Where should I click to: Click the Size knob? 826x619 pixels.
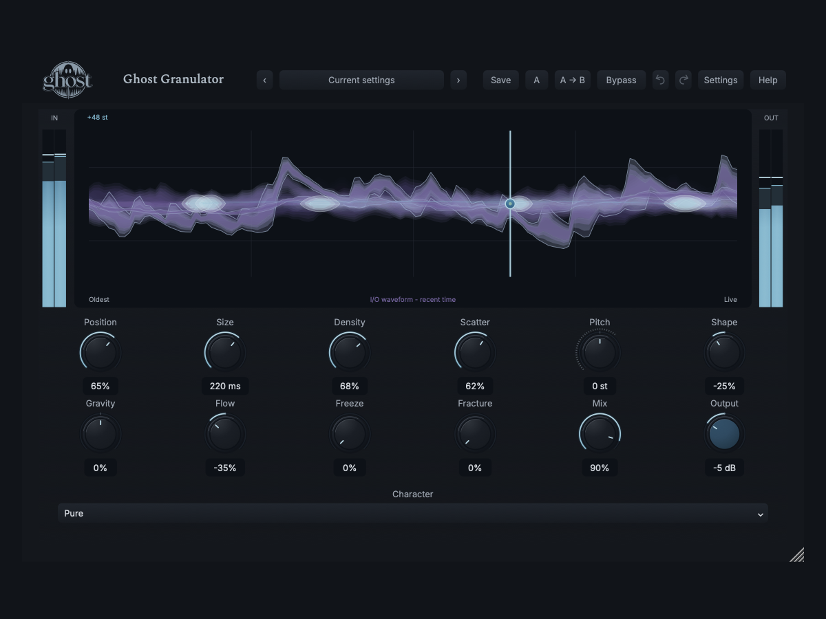pyautogui.click(x=225, y=353)
